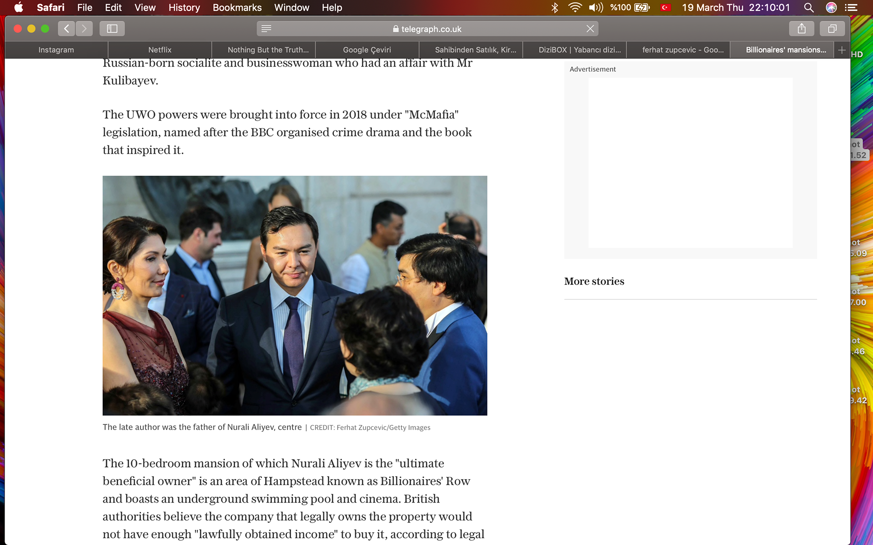Click the Safari back navigation arrow
Image resolution: width=873 pixels, height=545 pixels.
66,29
